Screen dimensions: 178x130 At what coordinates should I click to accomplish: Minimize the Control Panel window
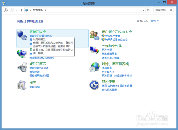tap(159, 2)
